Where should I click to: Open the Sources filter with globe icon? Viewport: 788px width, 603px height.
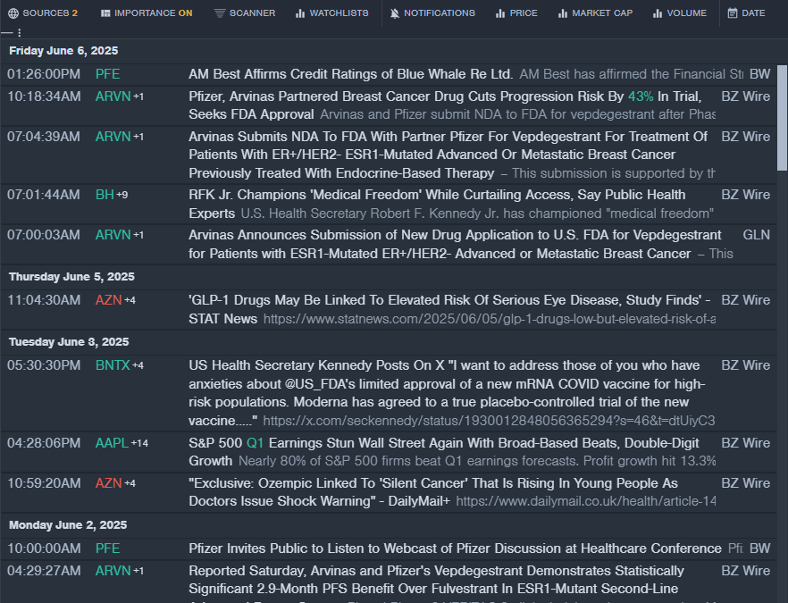point(43,13)
